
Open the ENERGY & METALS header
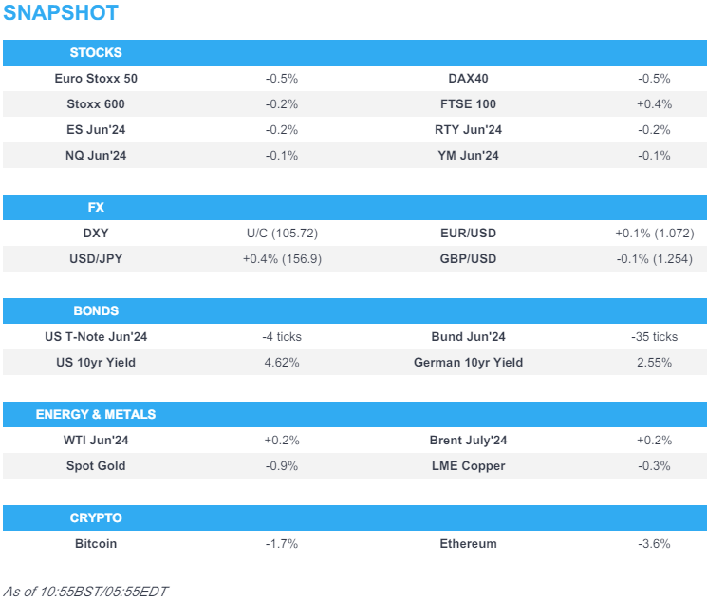[96, 415]
